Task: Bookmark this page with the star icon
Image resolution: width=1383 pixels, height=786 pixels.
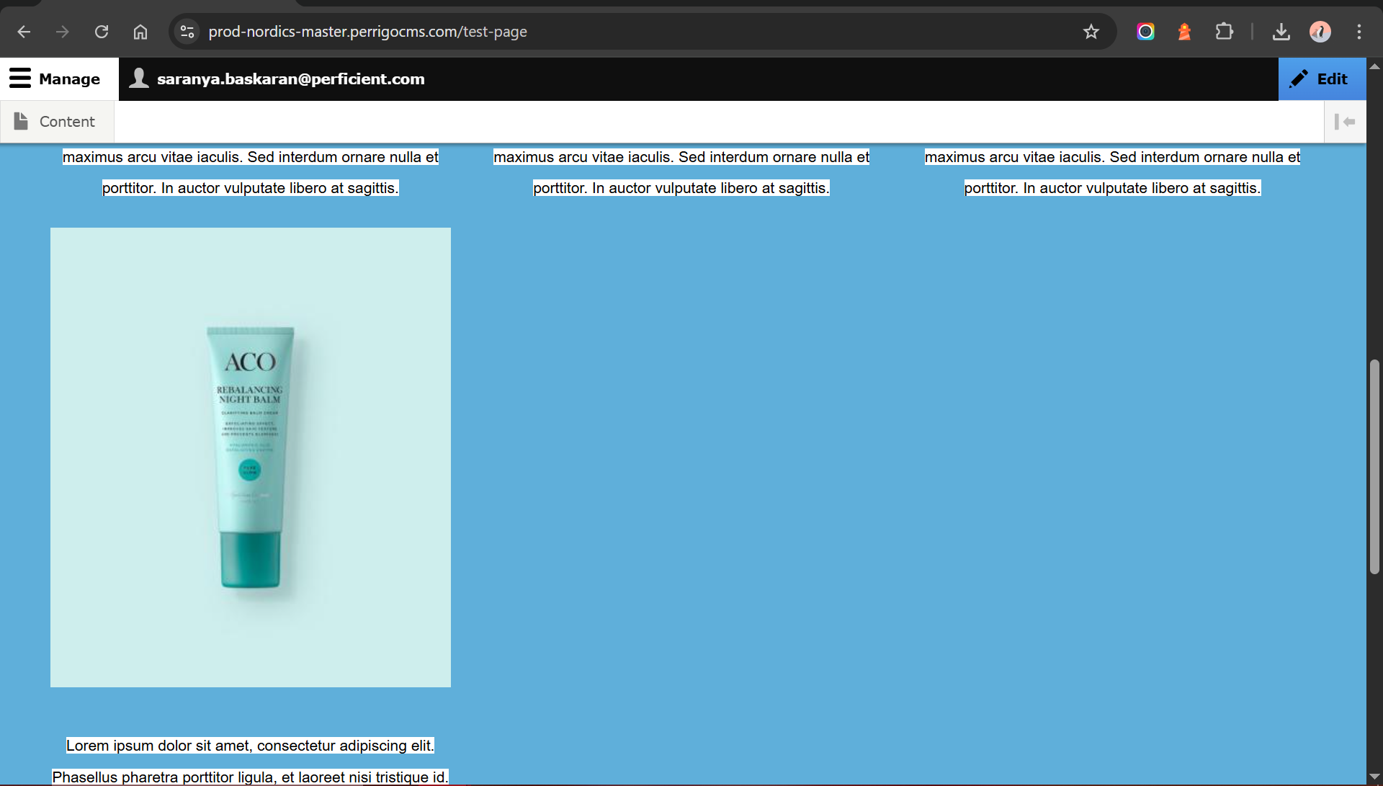Action: (1091, 32)
